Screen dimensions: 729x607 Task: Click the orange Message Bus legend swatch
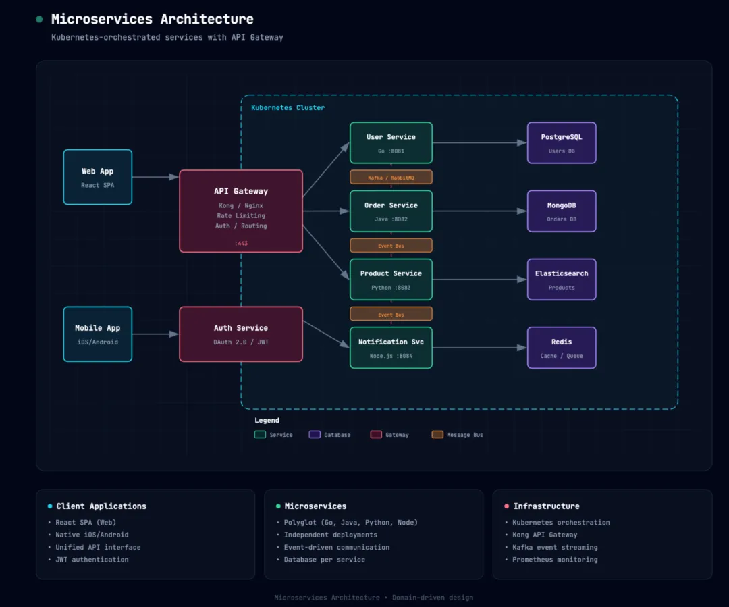coord(437,435)
